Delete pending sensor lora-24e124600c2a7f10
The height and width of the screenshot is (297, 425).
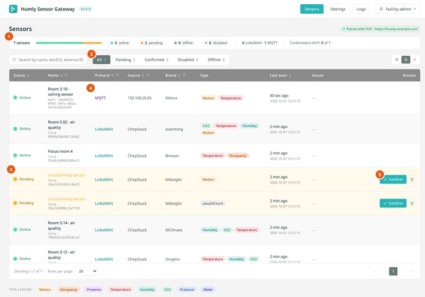point(412,204)
